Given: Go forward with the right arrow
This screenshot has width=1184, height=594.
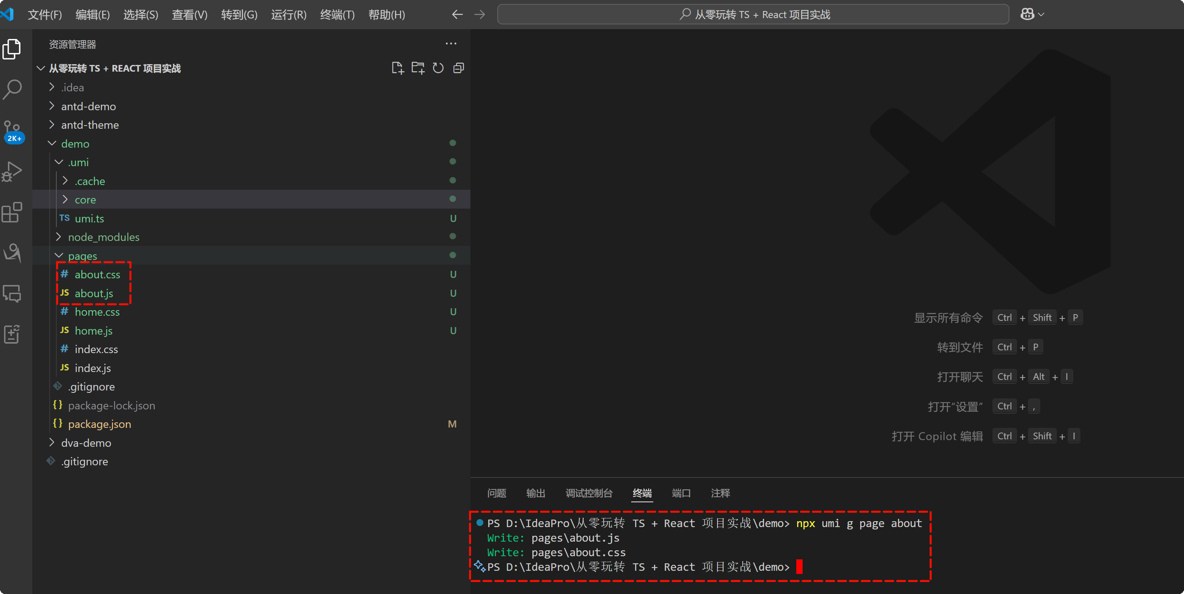Looking at the screenshot, I should tap(480, 15).
